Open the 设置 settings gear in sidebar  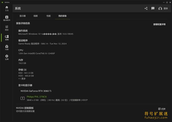(x=7, y=57)
